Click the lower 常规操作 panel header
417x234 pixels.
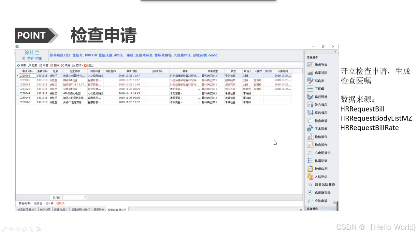(321, 209)
